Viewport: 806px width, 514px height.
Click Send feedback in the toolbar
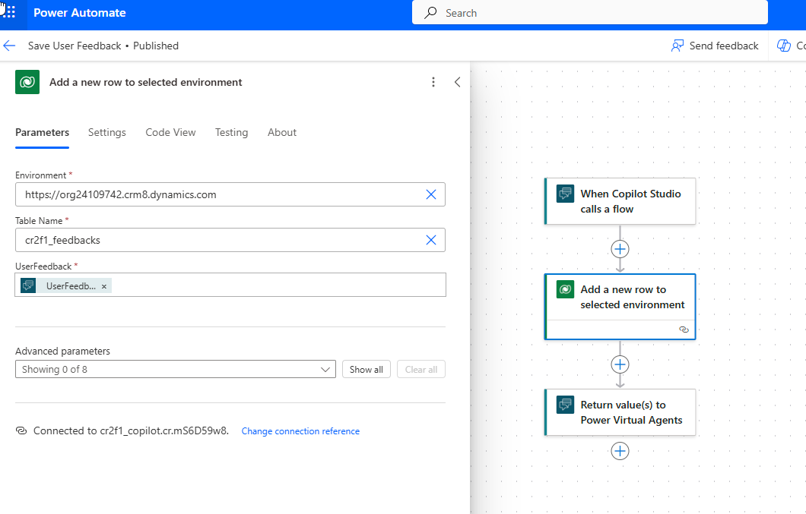tap(715, 46)
